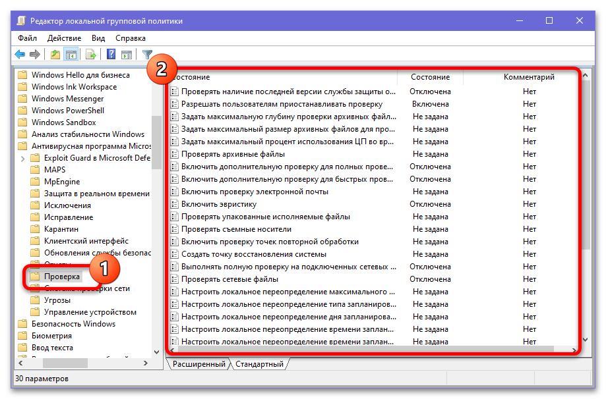
Task: Click the editor app icon in the title bar
Action: point(21,21)
